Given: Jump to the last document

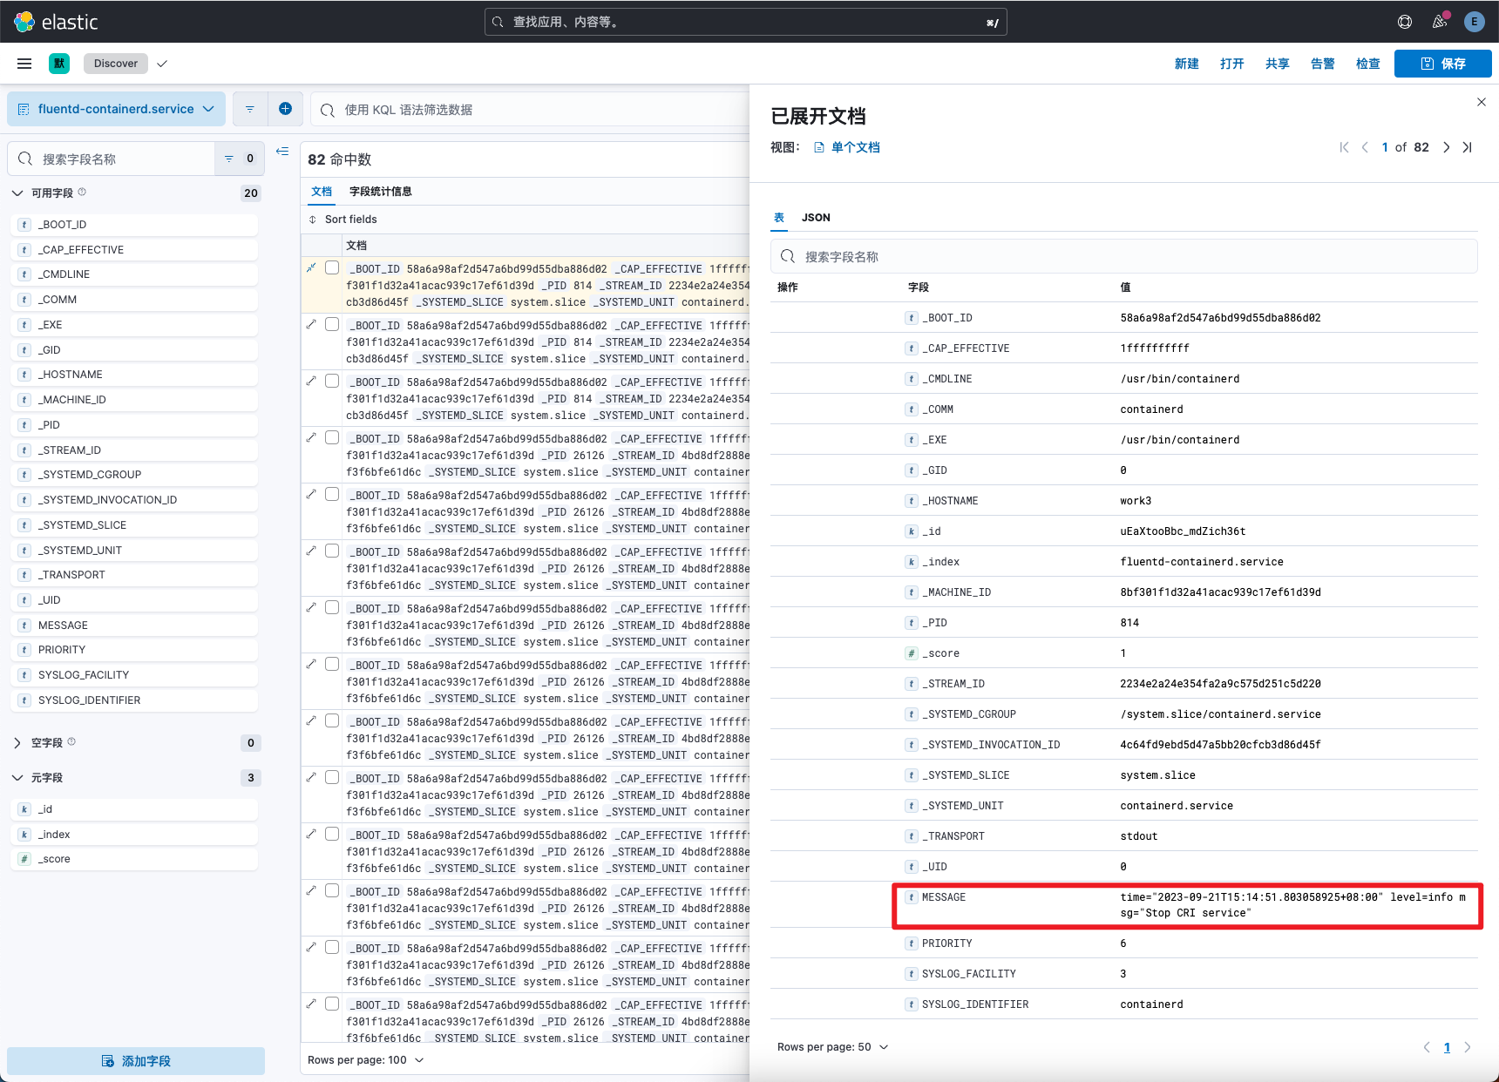Looking at the screenshot, I should pos(1468,147).
